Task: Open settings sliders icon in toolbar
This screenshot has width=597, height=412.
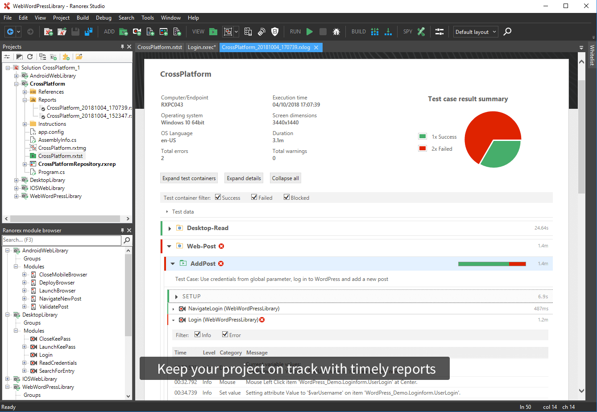Action: (439, 32)
